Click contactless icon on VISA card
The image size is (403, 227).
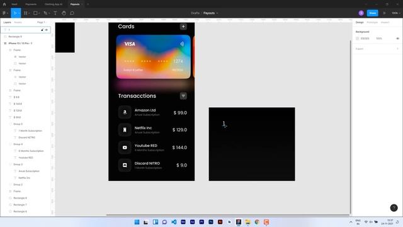182,44
